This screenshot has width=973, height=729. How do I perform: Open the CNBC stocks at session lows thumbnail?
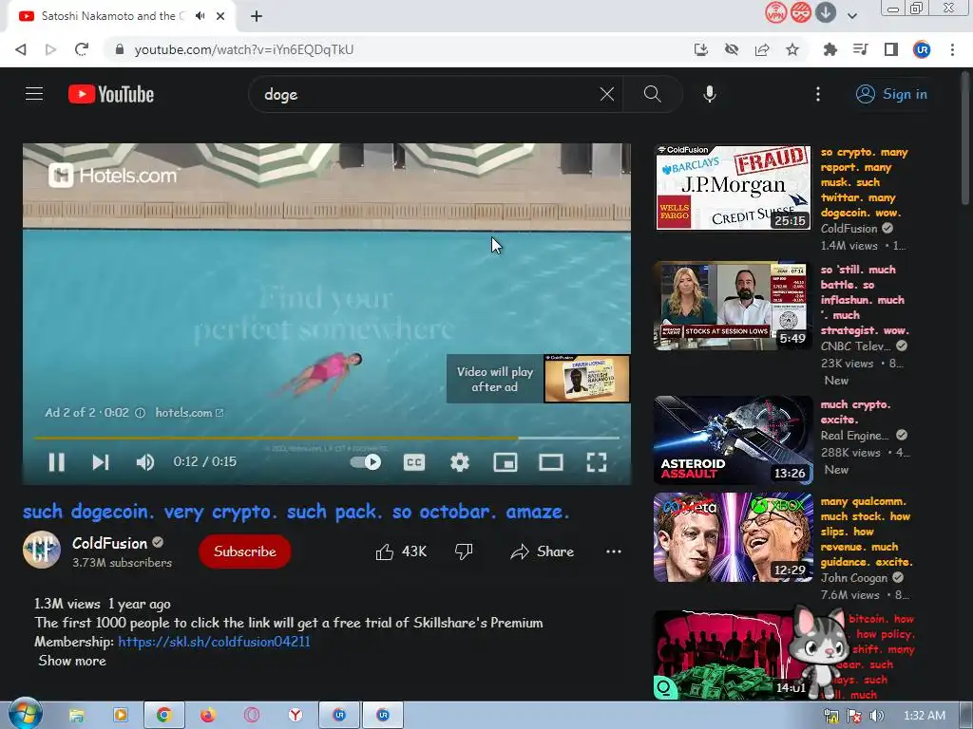[x=733, y=306]
